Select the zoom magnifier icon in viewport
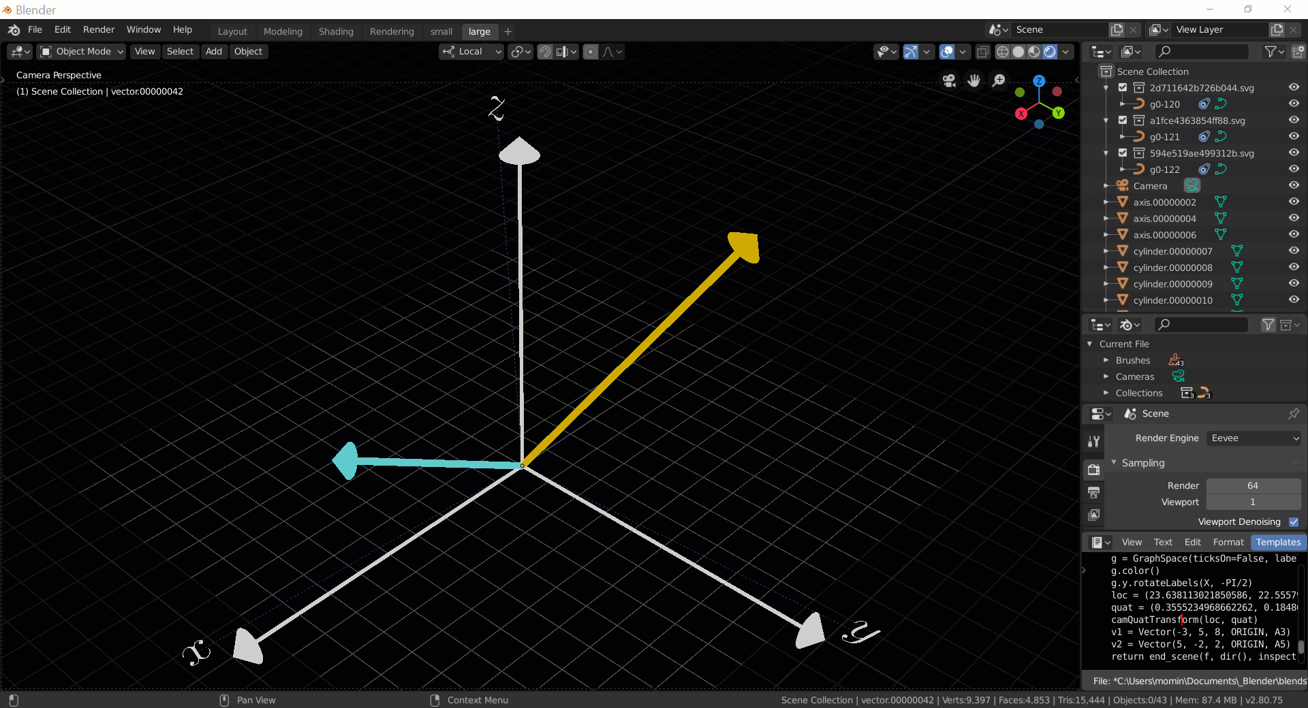Image resolution: width=1308 pixels, height=708 pixels. click(999, 80)
